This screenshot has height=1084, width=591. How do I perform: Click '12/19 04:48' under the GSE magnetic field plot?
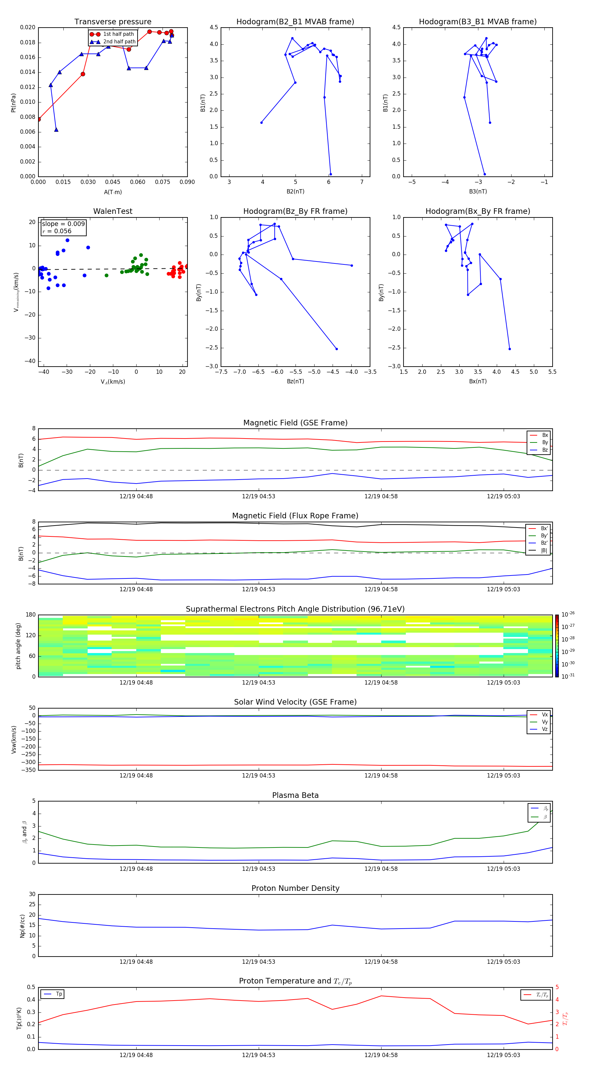[x=136, y=497]
